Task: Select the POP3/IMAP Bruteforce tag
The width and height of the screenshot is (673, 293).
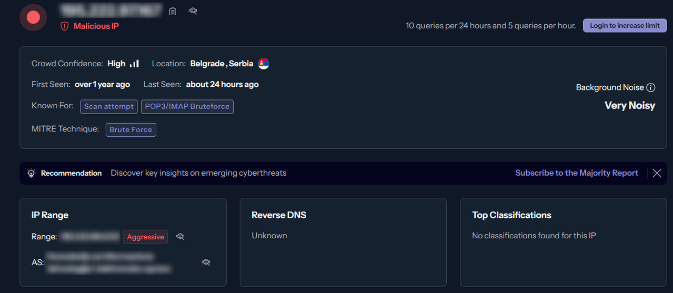Action: tap(187, 106)
